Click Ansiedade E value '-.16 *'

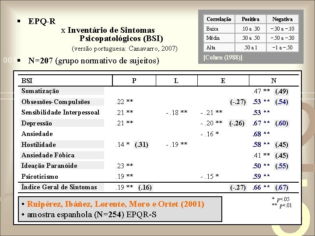tap(210, 134)
